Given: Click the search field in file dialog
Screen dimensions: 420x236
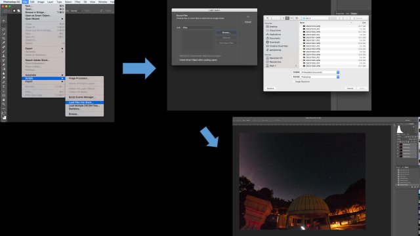Looking at the screenshot, I should pyautogui.click(x=360, y=18).
